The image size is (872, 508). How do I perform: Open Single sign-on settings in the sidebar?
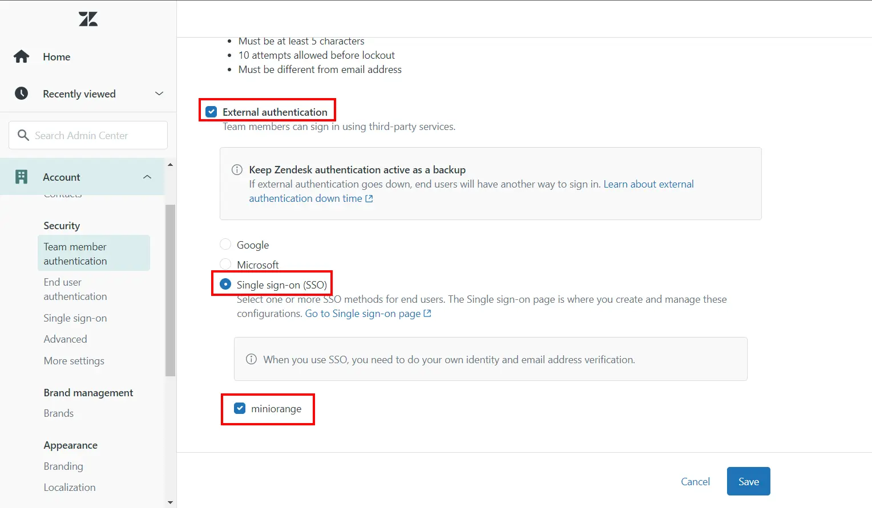75,318
